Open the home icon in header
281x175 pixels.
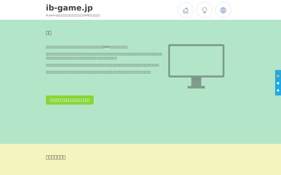coord(185,10)
